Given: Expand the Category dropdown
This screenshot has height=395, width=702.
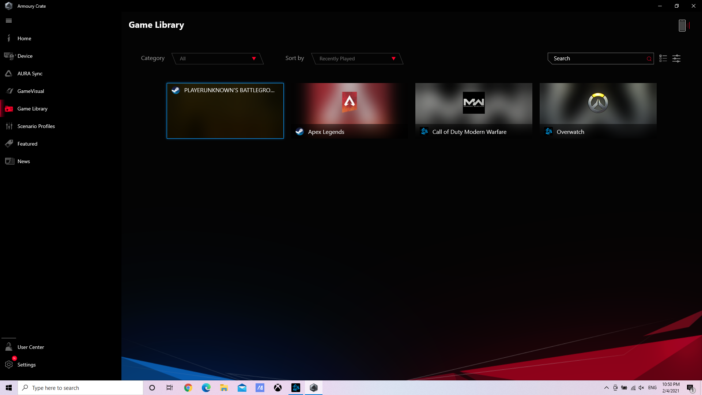Looking at the screenshot, I should pos(218,59).
